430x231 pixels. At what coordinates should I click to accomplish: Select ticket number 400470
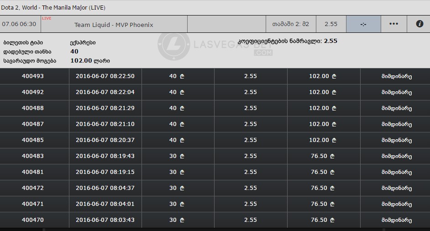point(32,220)
